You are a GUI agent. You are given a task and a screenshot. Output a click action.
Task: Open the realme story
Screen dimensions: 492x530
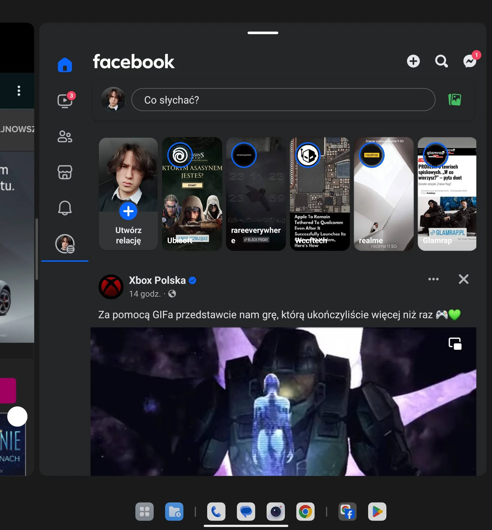click(x=384, y=194)
